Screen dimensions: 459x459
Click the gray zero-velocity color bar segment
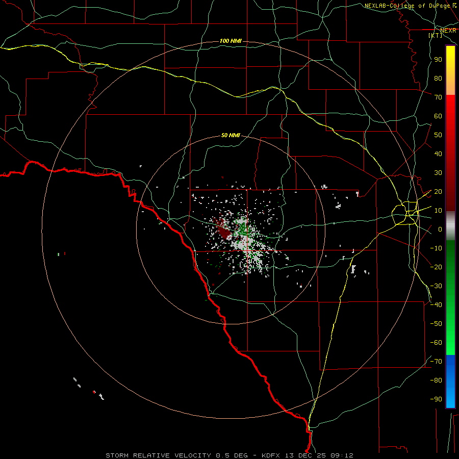[x=450, y=226]
